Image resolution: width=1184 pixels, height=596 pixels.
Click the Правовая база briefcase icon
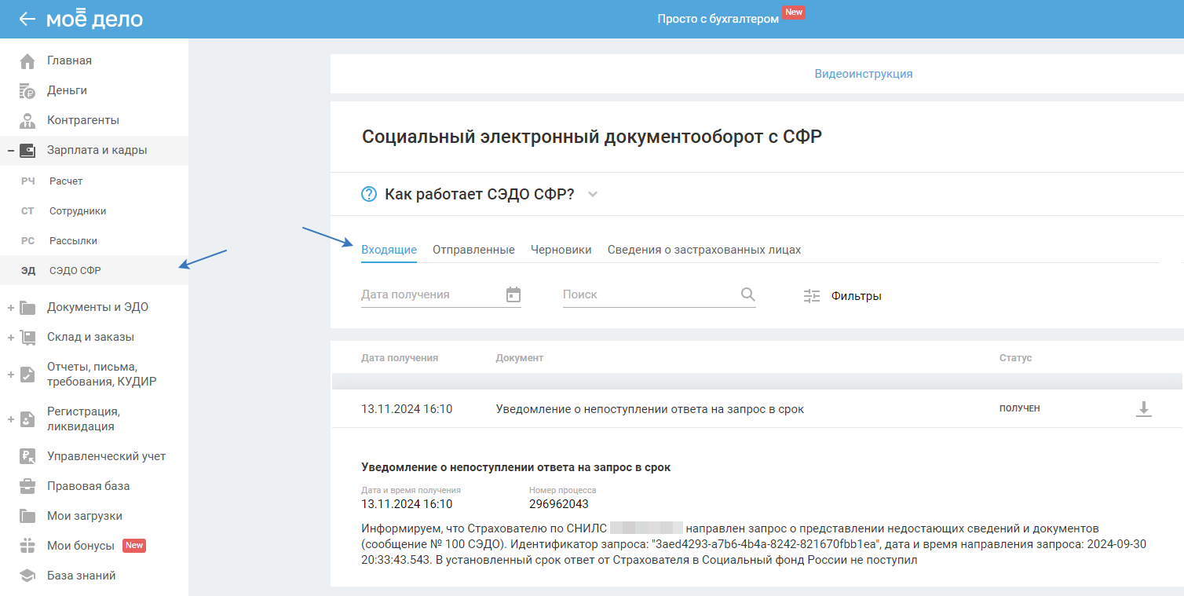(x=27, y=486)
